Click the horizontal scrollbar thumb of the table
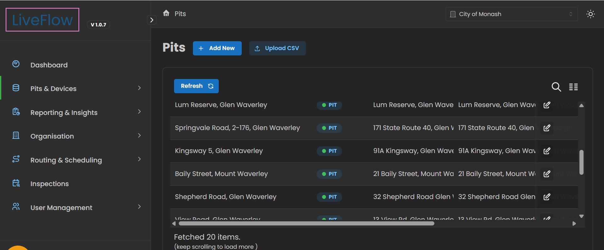Image resolution: width=604 pixels, height=250 pixels. (307, 224)
